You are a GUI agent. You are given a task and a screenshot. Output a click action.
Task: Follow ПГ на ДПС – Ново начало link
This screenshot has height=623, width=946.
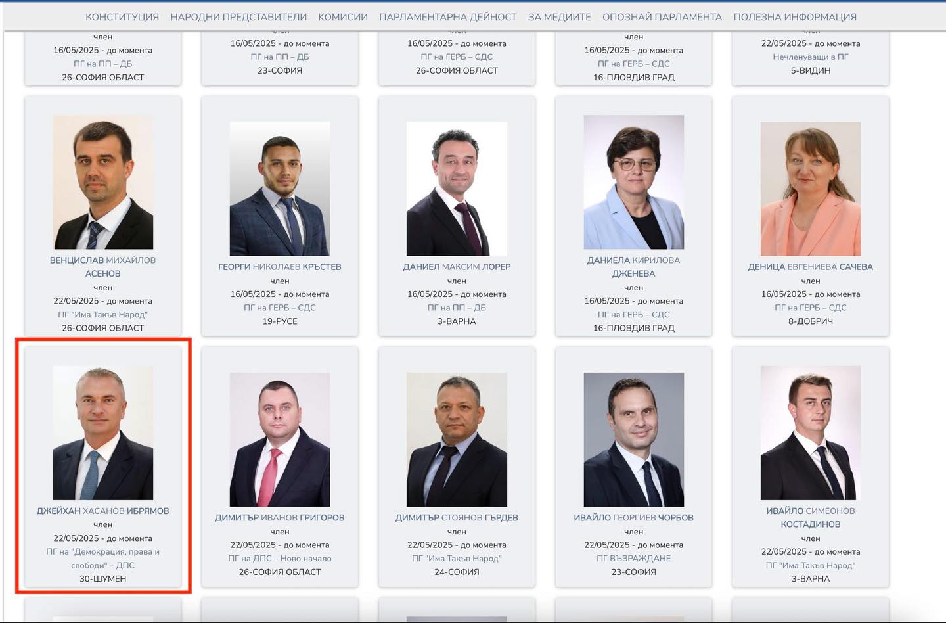(280, 559)
